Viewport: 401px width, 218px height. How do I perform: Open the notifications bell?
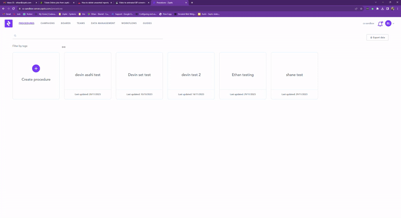(x=380, y=24)
